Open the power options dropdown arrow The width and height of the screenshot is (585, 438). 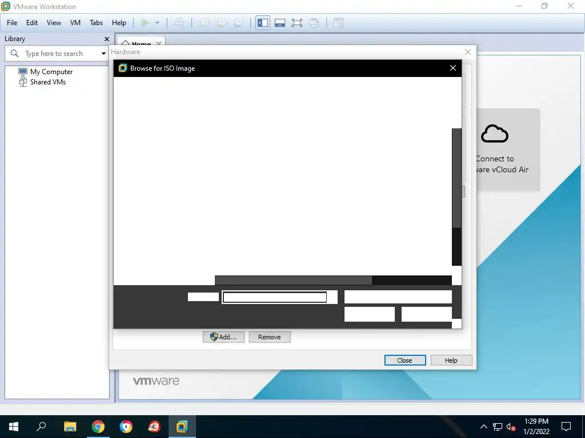pyautogui.click(x=158, y=23)
